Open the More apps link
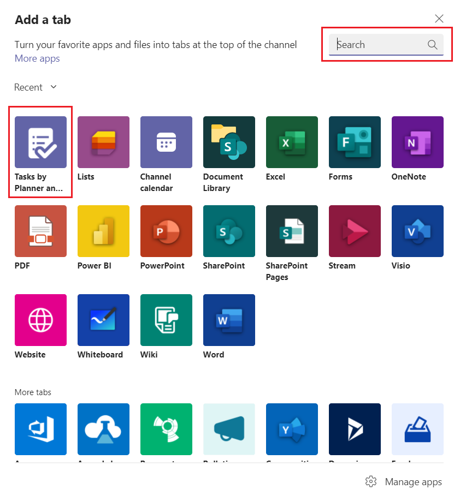Screen dimensions: 460x501 (37, 58)
